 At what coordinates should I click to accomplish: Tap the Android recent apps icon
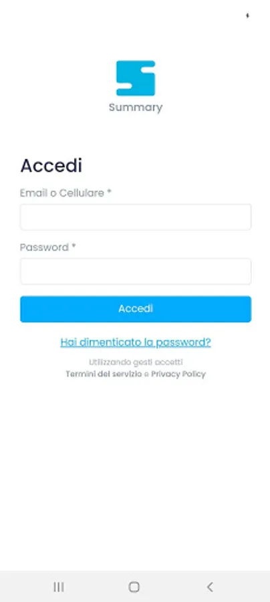pyautogui.click(x=59, y=587)
